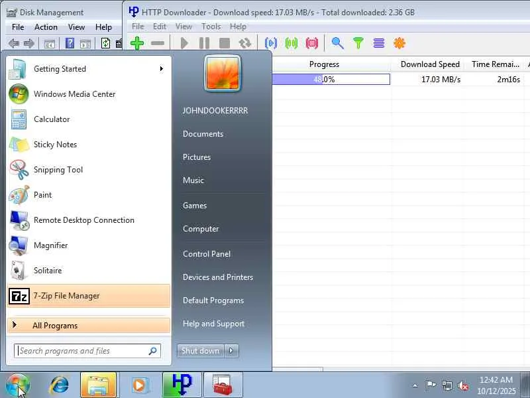Open Action menu in Disk Management
Screen dimensions: 530x398
pyautogui.click(x=46, y=27)
